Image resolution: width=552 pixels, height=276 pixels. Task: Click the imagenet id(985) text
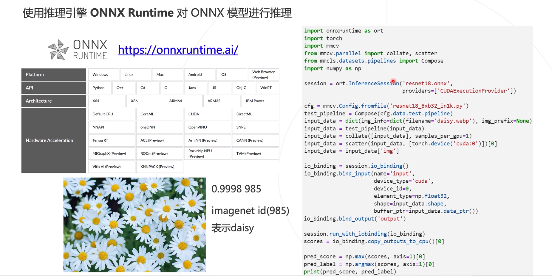click(250, 211)
